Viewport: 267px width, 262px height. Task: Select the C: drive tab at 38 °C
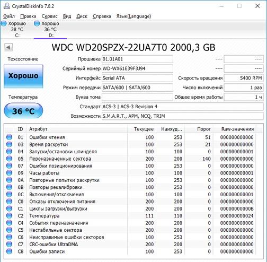pyautogui.click(x=17, y=29)
